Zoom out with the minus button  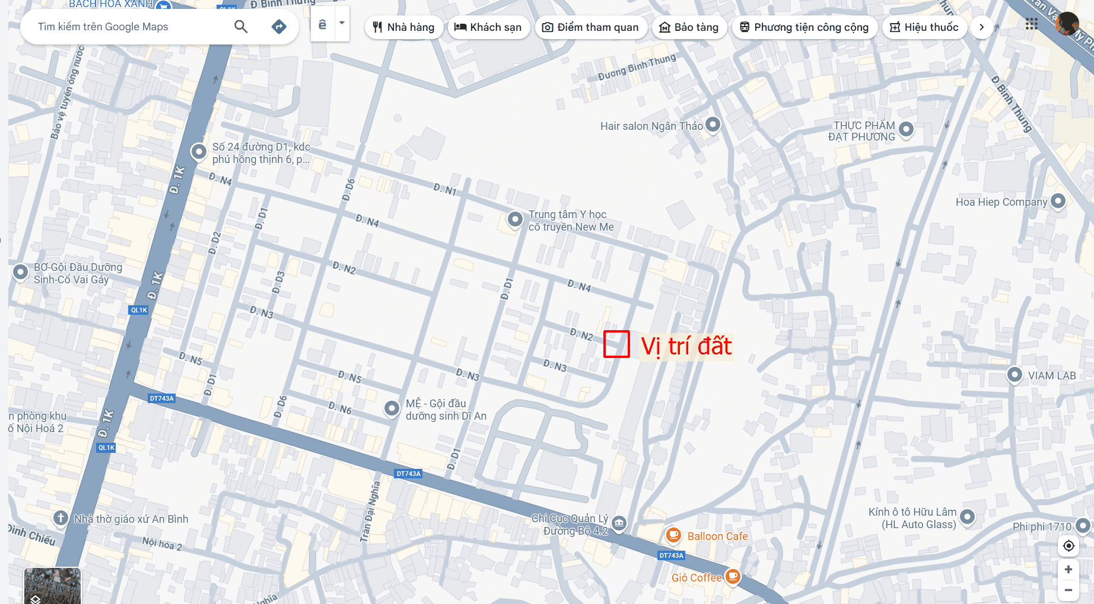click(1068, 590)
